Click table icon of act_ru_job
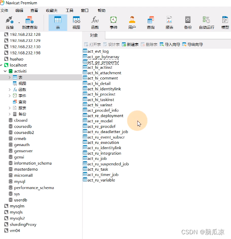231x239 pixels. [85, 158]
